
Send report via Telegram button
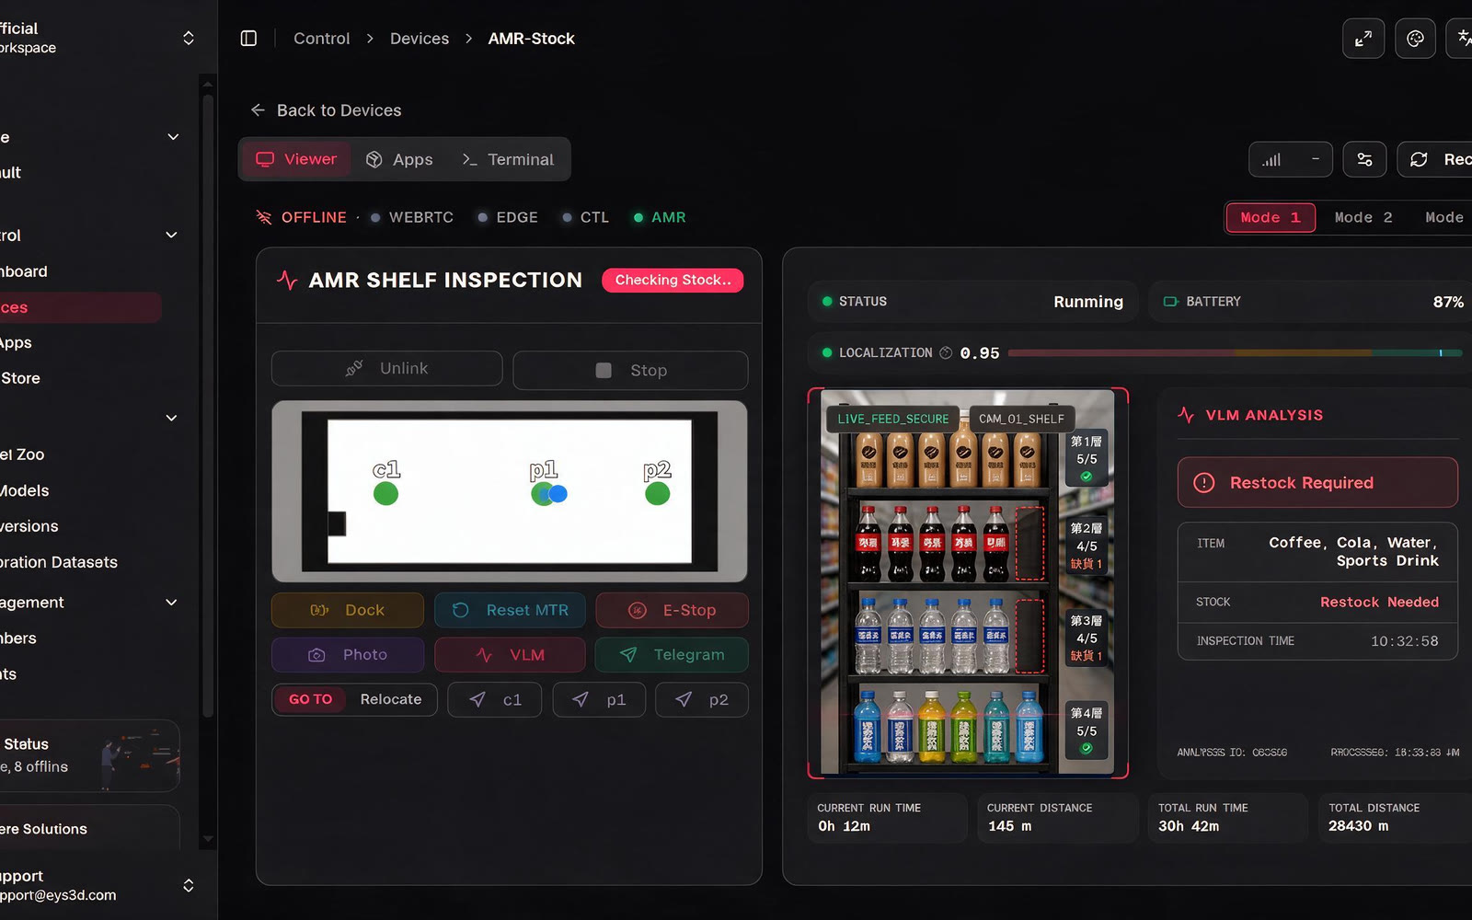(672, 654)
